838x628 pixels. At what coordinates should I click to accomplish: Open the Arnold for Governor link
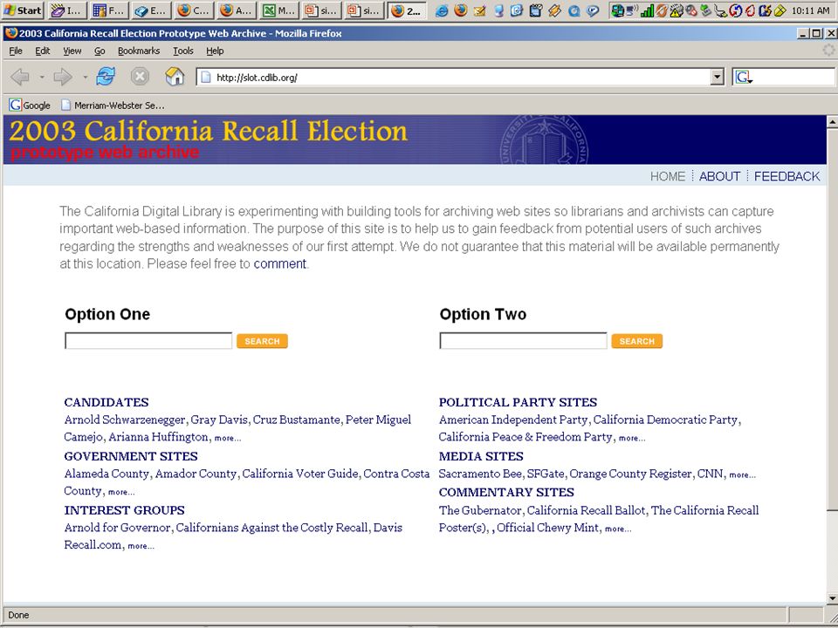click(118, 528)
